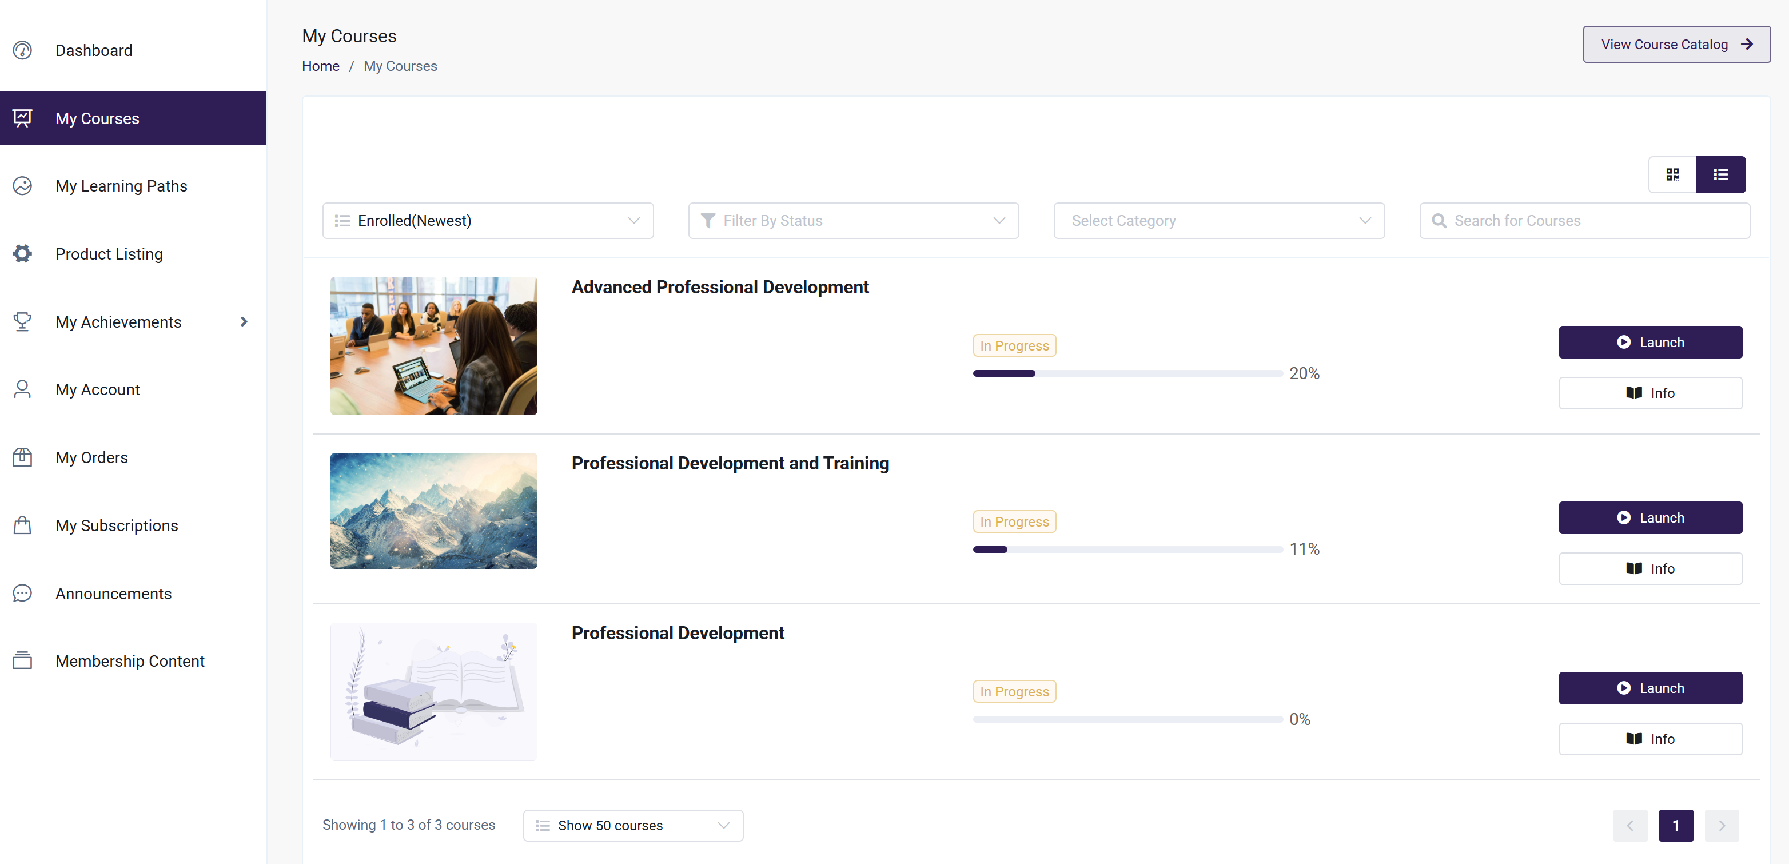Open the Filter By Status dropdown

point(853,221)
